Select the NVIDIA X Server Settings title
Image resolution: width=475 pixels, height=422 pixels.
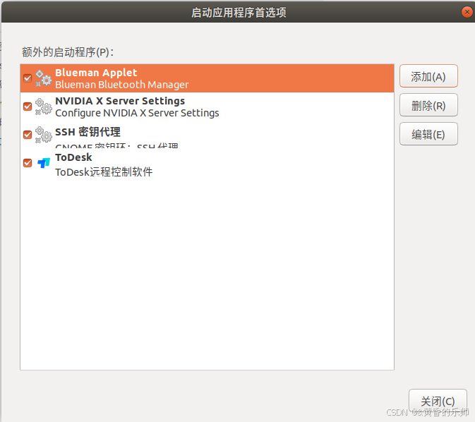120,101
